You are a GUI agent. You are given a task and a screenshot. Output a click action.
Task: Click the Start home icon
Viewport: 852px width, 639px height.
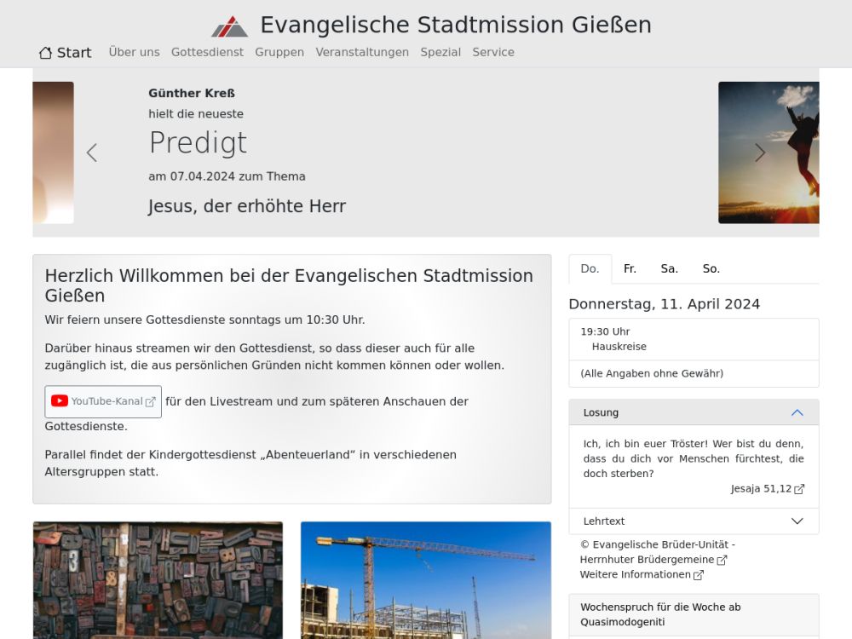[x=46, y=53]
